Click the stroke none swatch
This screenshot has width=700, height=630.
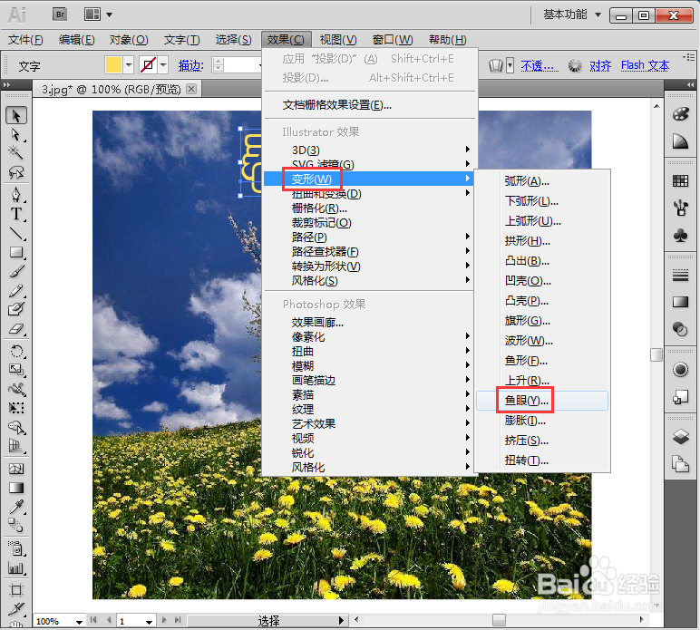148,64
